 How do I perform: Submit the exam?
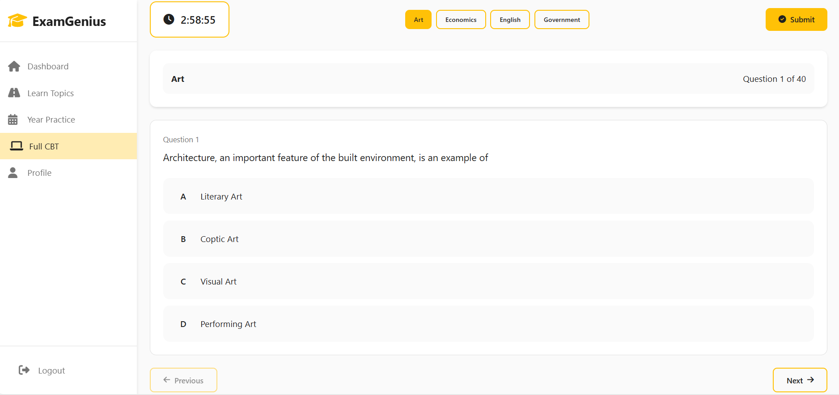point(796,19)
